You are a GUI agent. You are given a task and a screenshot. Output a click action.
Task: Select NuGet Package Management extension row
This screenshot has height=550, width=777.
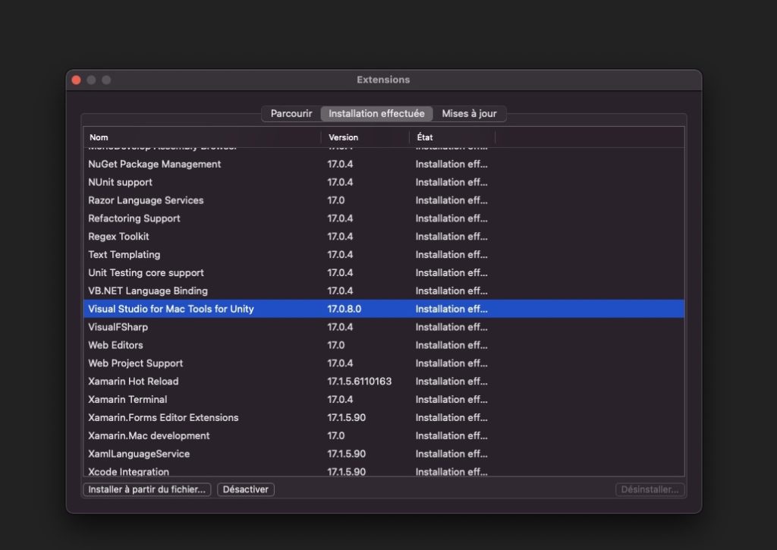point(155,165)
